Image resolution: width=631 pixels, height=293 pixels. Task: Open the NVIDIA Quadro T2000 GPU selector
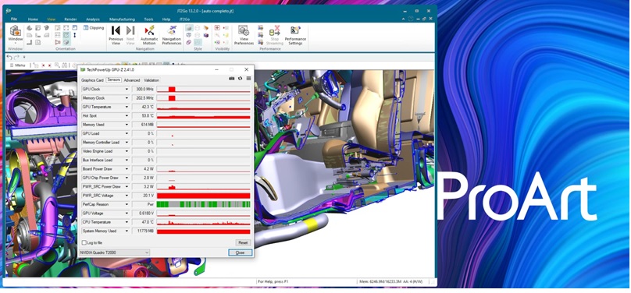click(x=114, y=252)
